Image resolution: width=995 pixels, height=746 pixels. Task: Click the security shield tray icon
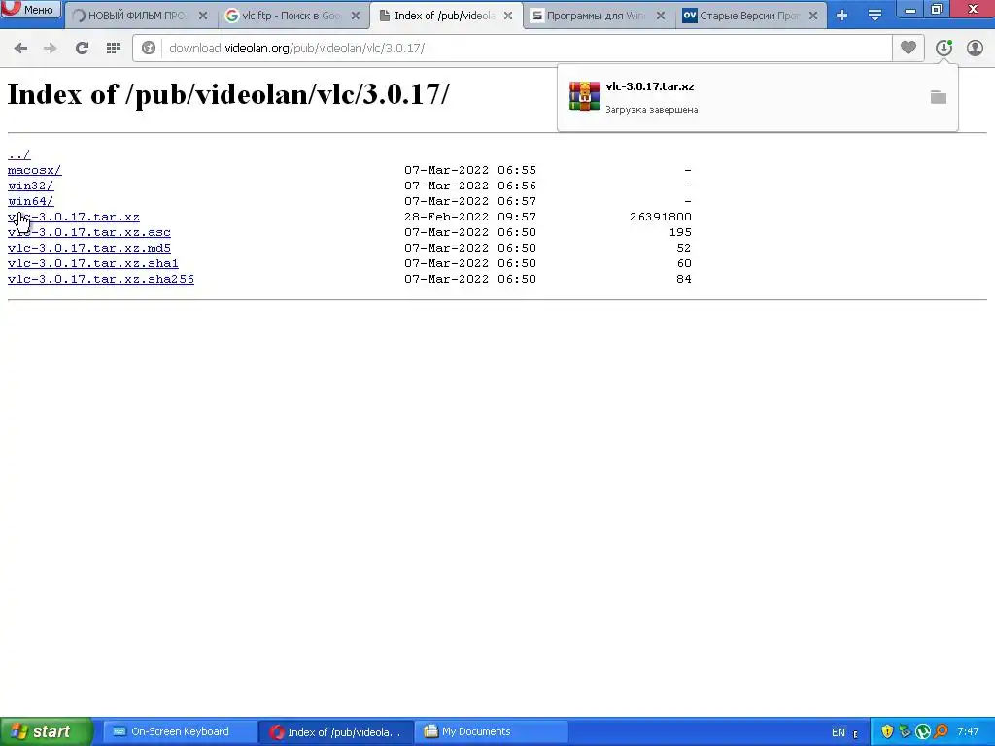click(887, 731)
